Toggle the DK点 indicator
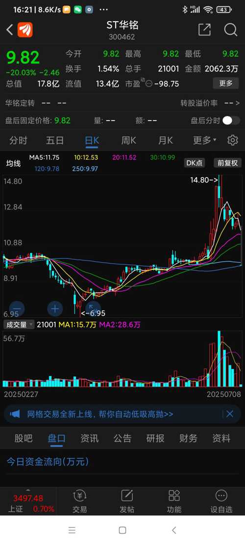The image size is (245, 545). (195, 163)
